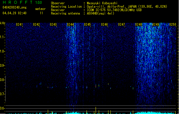Click the 0242 time marker
Viewport: 179px width, 114px height.
36,25
